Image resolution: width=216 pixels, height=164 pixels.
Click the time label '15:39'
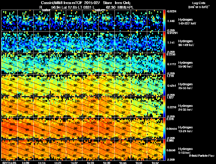click(x=106, y=163)
